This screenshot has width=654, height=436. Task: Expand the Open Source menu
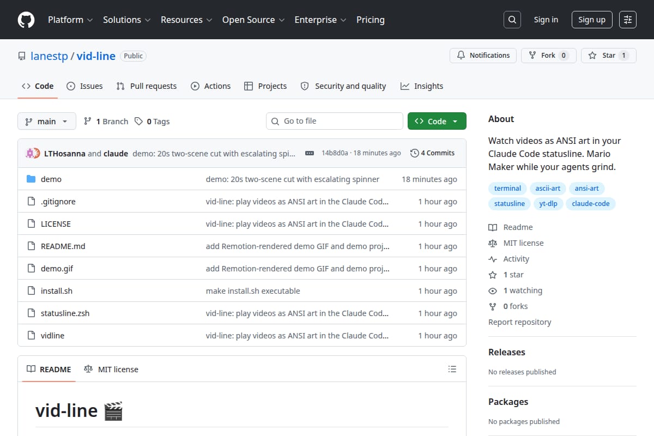(x=253, y=20)
